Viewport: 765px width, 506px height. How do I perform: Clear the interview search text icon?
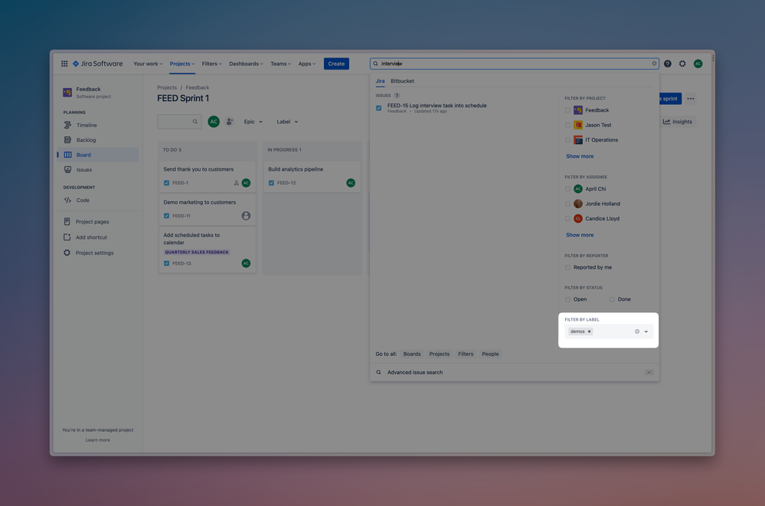coord(654,64)
